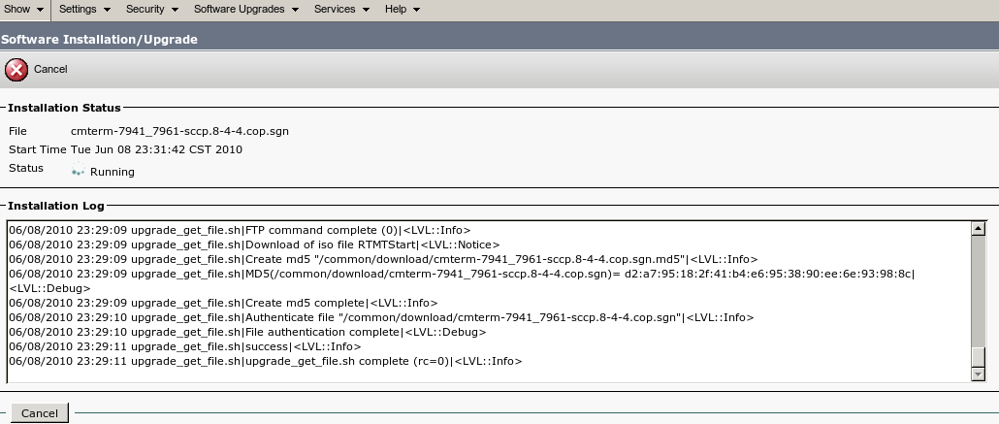Expand the dropdown arrow beside Show
The image size is (999, 424).
(x=40, y=11)
